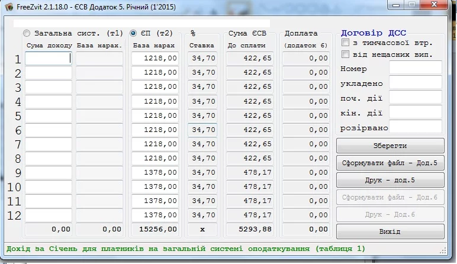Minimize the FreeZvit window
The width and height of the screenshot is (457, 264).
pyautogui.click(x=396, y=5)
